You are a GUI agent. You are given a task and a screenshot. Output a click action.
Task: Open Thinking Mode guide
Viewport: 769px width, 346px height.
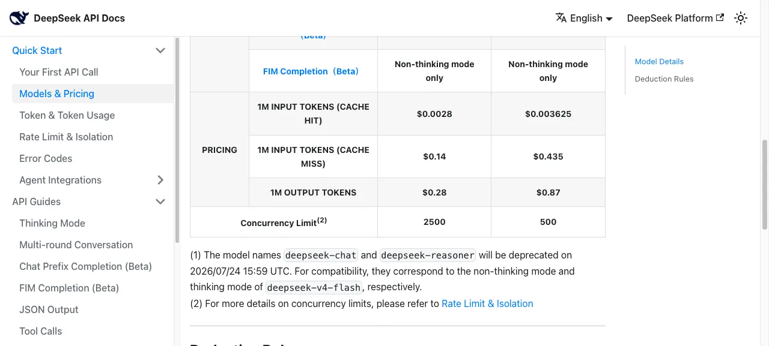(x=52, y=223)
